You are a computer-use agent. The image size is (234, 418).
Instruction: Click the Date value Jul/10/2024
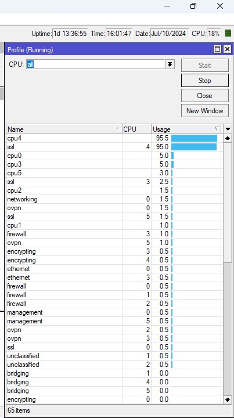[170, 34]
